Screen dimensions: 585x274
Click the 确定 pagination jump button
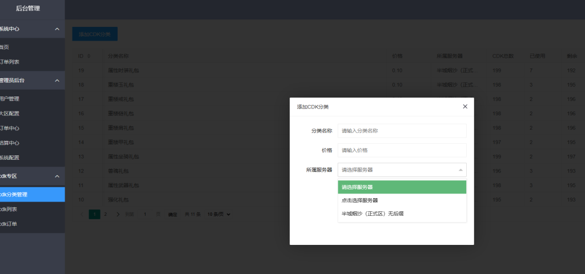[172, 215]
